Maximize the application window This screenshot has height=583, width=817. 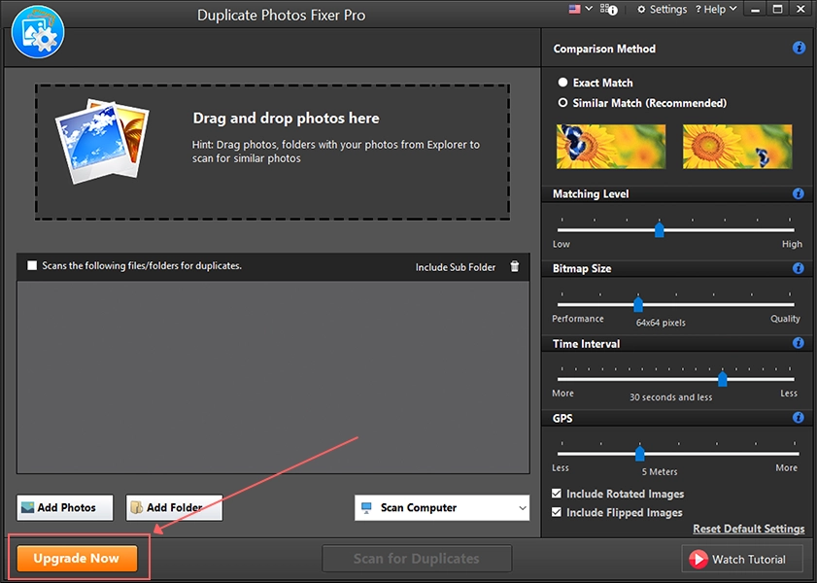777,10
